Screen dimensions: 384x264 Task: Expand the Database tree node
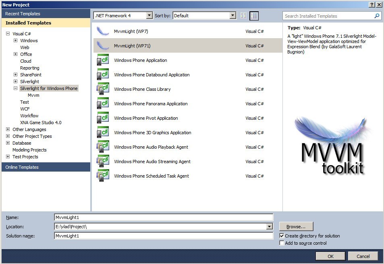click(x=8, y=143)
